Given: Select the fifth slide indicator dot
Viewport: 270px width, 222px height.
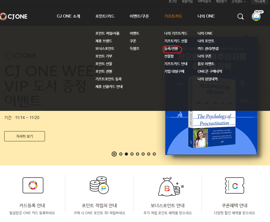Looking at the screenshot, I should tap(143, 154).
